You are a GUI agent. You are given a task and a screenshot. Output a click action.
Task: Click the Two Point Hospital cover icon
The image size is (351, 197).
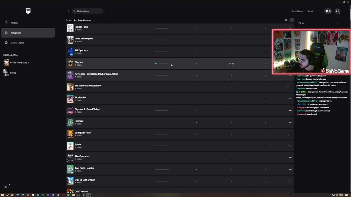(x=70, y=169)
